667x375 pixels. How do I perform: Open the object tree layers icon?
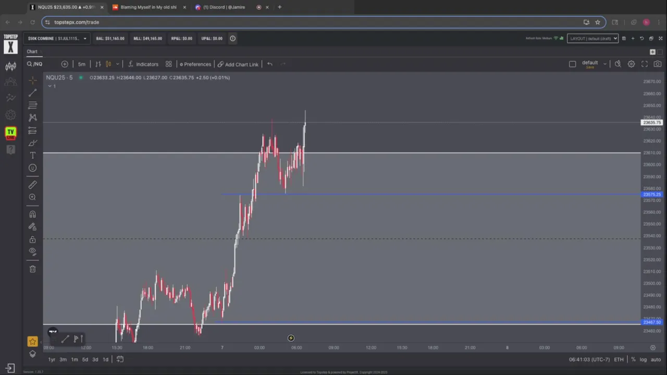32,354
